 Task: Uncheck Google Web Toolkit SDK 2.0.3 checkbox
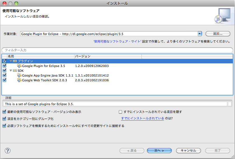(x=4, y=80)
